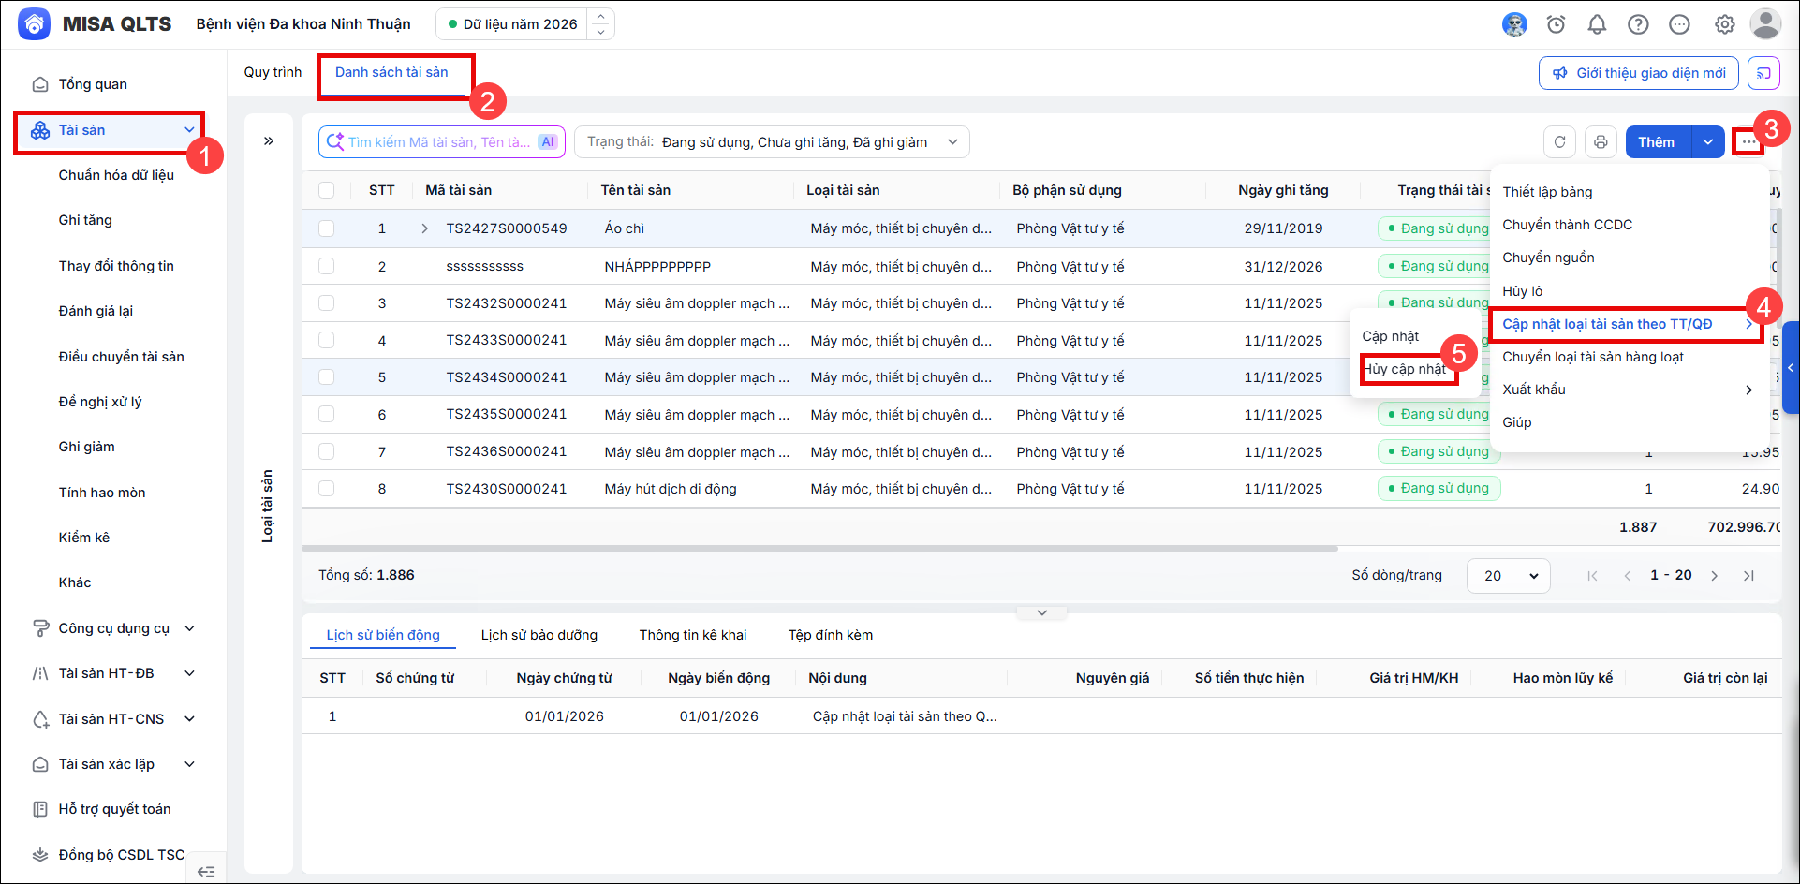Viewport: 1800px width, 884px height.
Task: Switch to Tệp đính kèm tab
Action: [831, 635]
